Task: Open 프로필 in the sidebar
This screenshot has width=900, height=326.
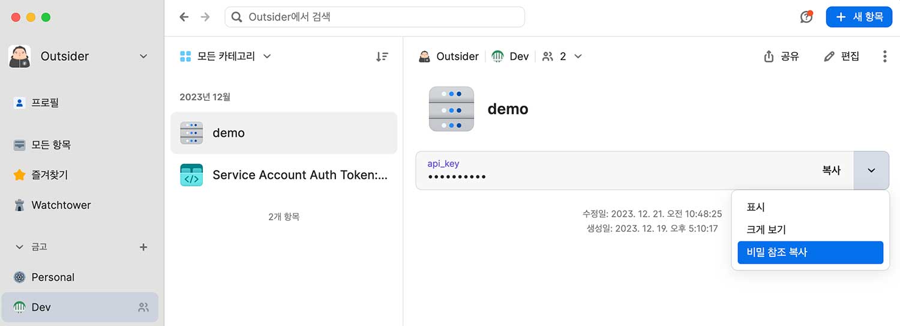Action: [37, 103]
